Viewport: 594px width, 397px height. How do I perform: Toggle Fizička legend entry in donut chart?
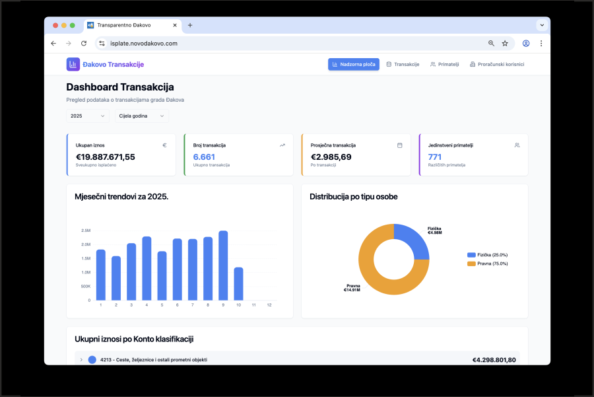pos(487,255)
